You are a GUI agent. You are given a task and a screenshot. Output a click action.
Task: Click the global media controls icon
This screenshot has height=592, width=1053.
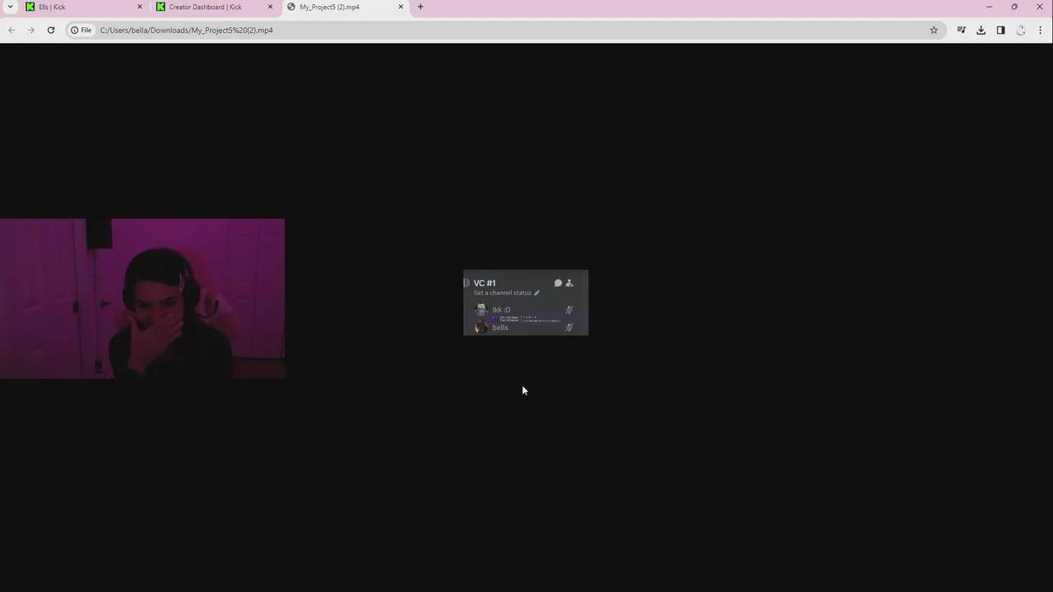pos(961,30)
